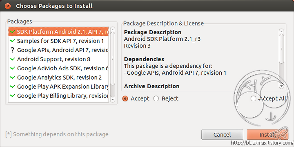Click question mark icon beside Google APIs

point(13,50)
